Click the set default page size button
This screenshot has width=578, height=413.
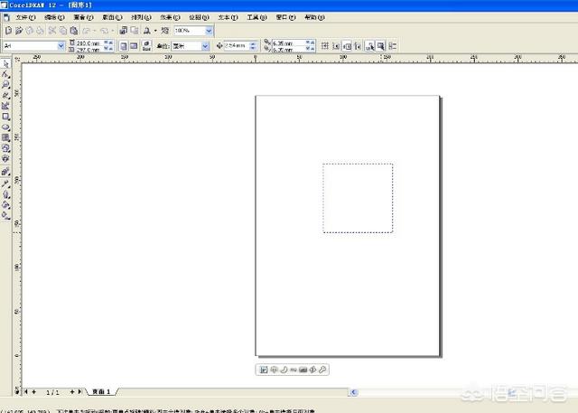tap(146, 46)
